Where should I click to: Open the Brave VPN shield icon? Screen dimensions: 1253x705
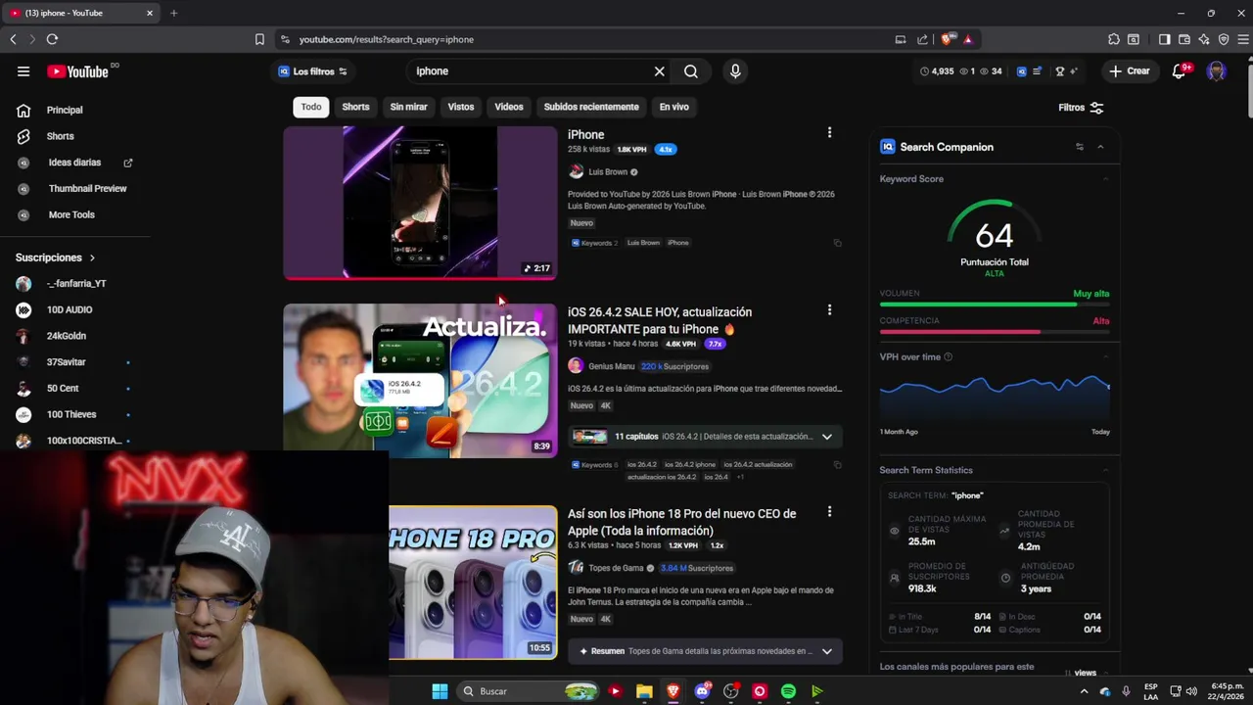click(1224, 39)
